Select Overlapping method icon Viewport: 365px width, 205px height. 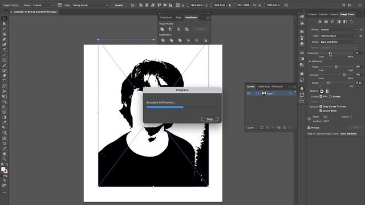pyautogui.click(x=327, y=91)
